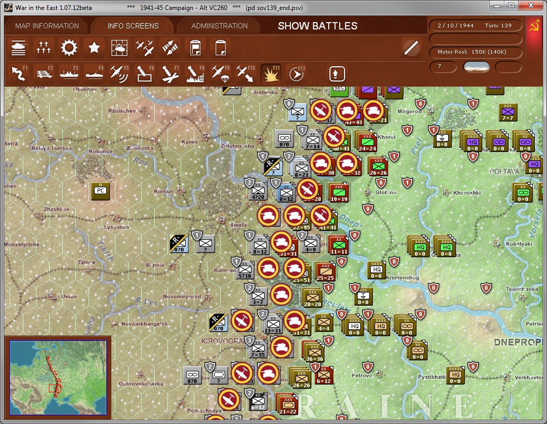The width and height of the screenshot is (547, 424).
Task: Select the PC unit counter near Zhashkov
Action: 100,190
